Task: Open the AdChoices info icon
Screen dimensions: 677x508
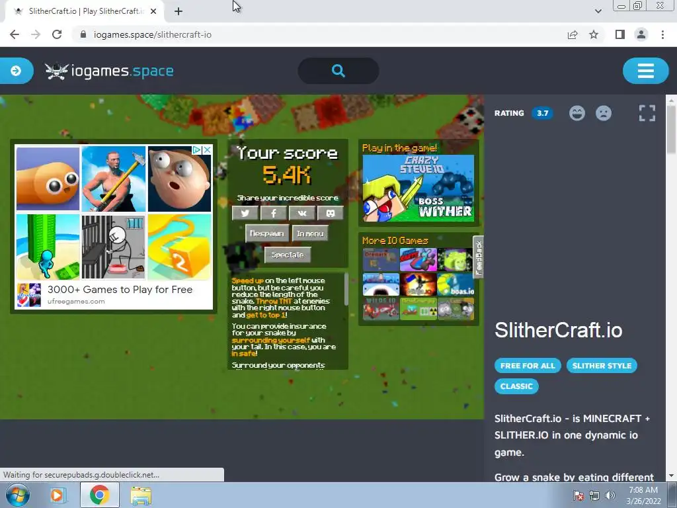Action: 197,150
